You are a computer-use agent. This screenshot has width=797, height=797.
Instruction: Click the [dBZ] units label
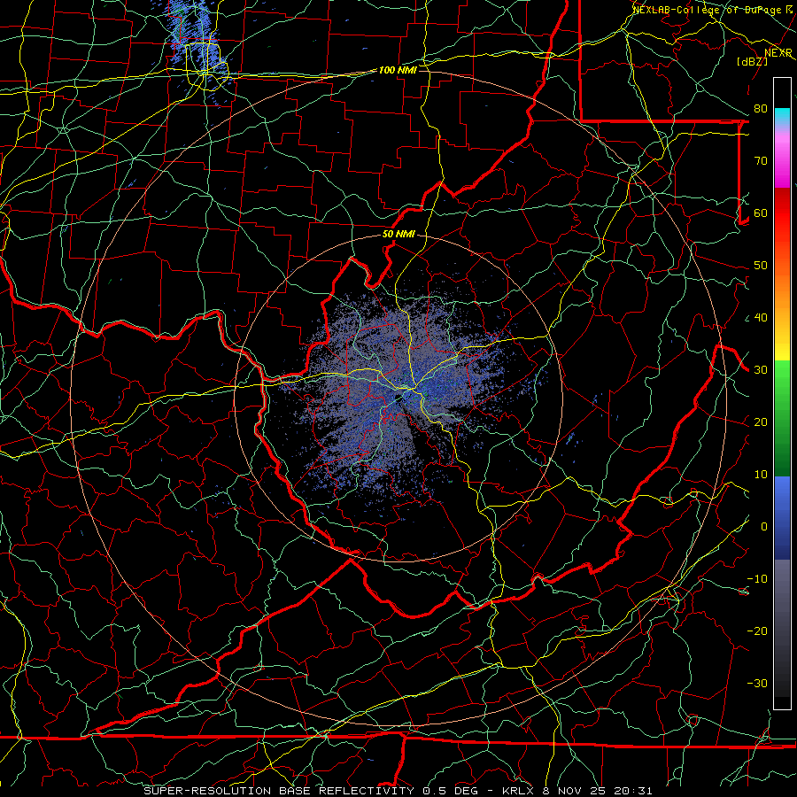point(752,61)
